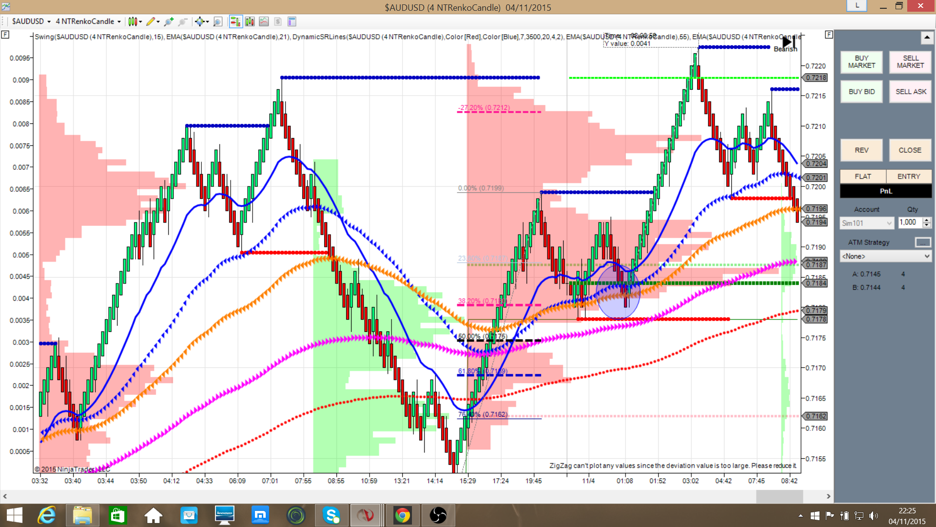Viewport: 936px width, 527px height.
Task: Open the ATM Strategy None dropdown
Action: pyautogui.click(x=886, y=256)
